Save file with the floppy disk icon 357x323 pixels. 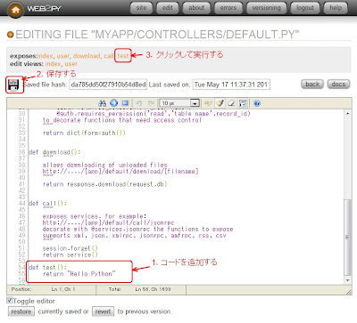pyautogui.click(x=14, y=85)
